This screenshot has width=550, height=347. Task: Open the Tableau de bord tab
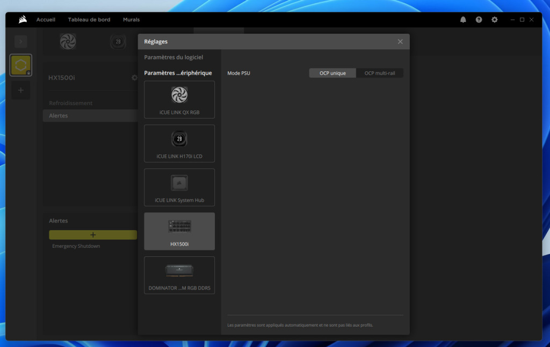(x=89, y=20)
